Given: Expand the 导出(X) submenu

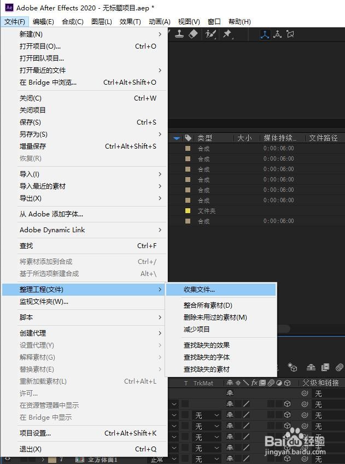Looking at the screenshot, I should (85, 198).
